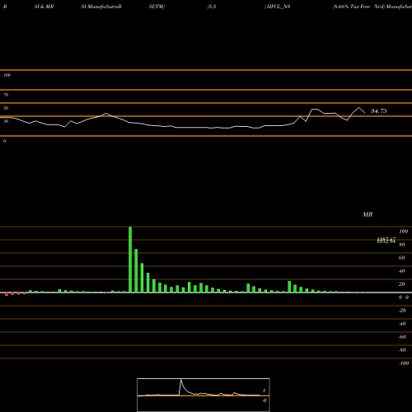Click the MR axis label -80

click(402, 350)
